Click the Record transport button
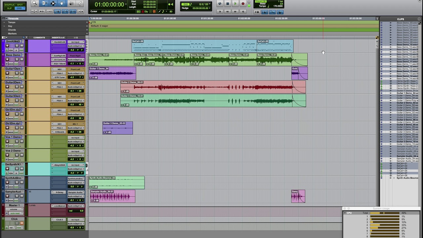This screenshot has height=238, width=423. click(x=243, y=4)
